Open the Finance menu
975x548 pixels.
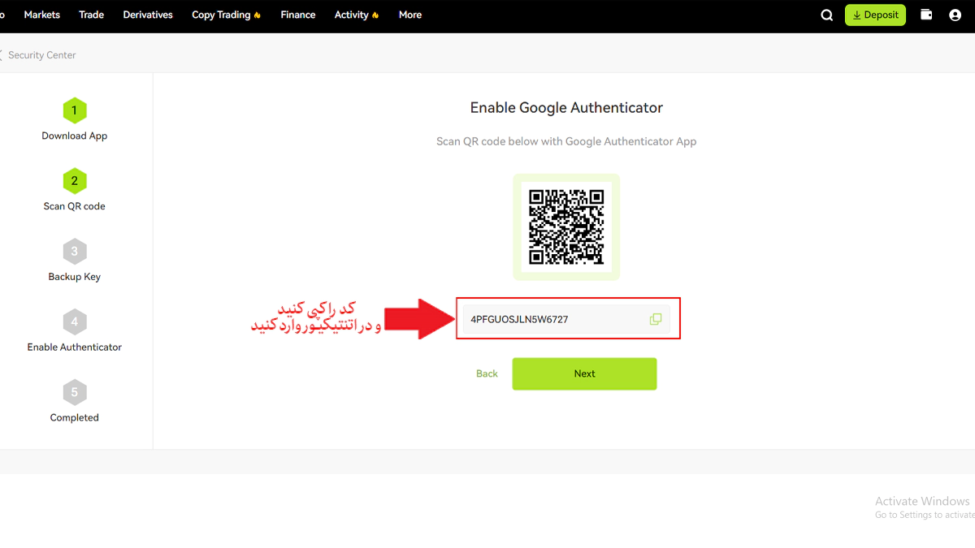297,15
